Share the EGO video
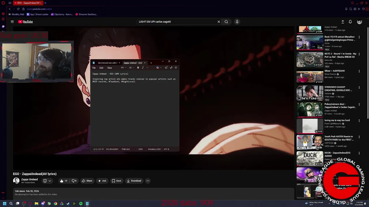 [87, 181]
